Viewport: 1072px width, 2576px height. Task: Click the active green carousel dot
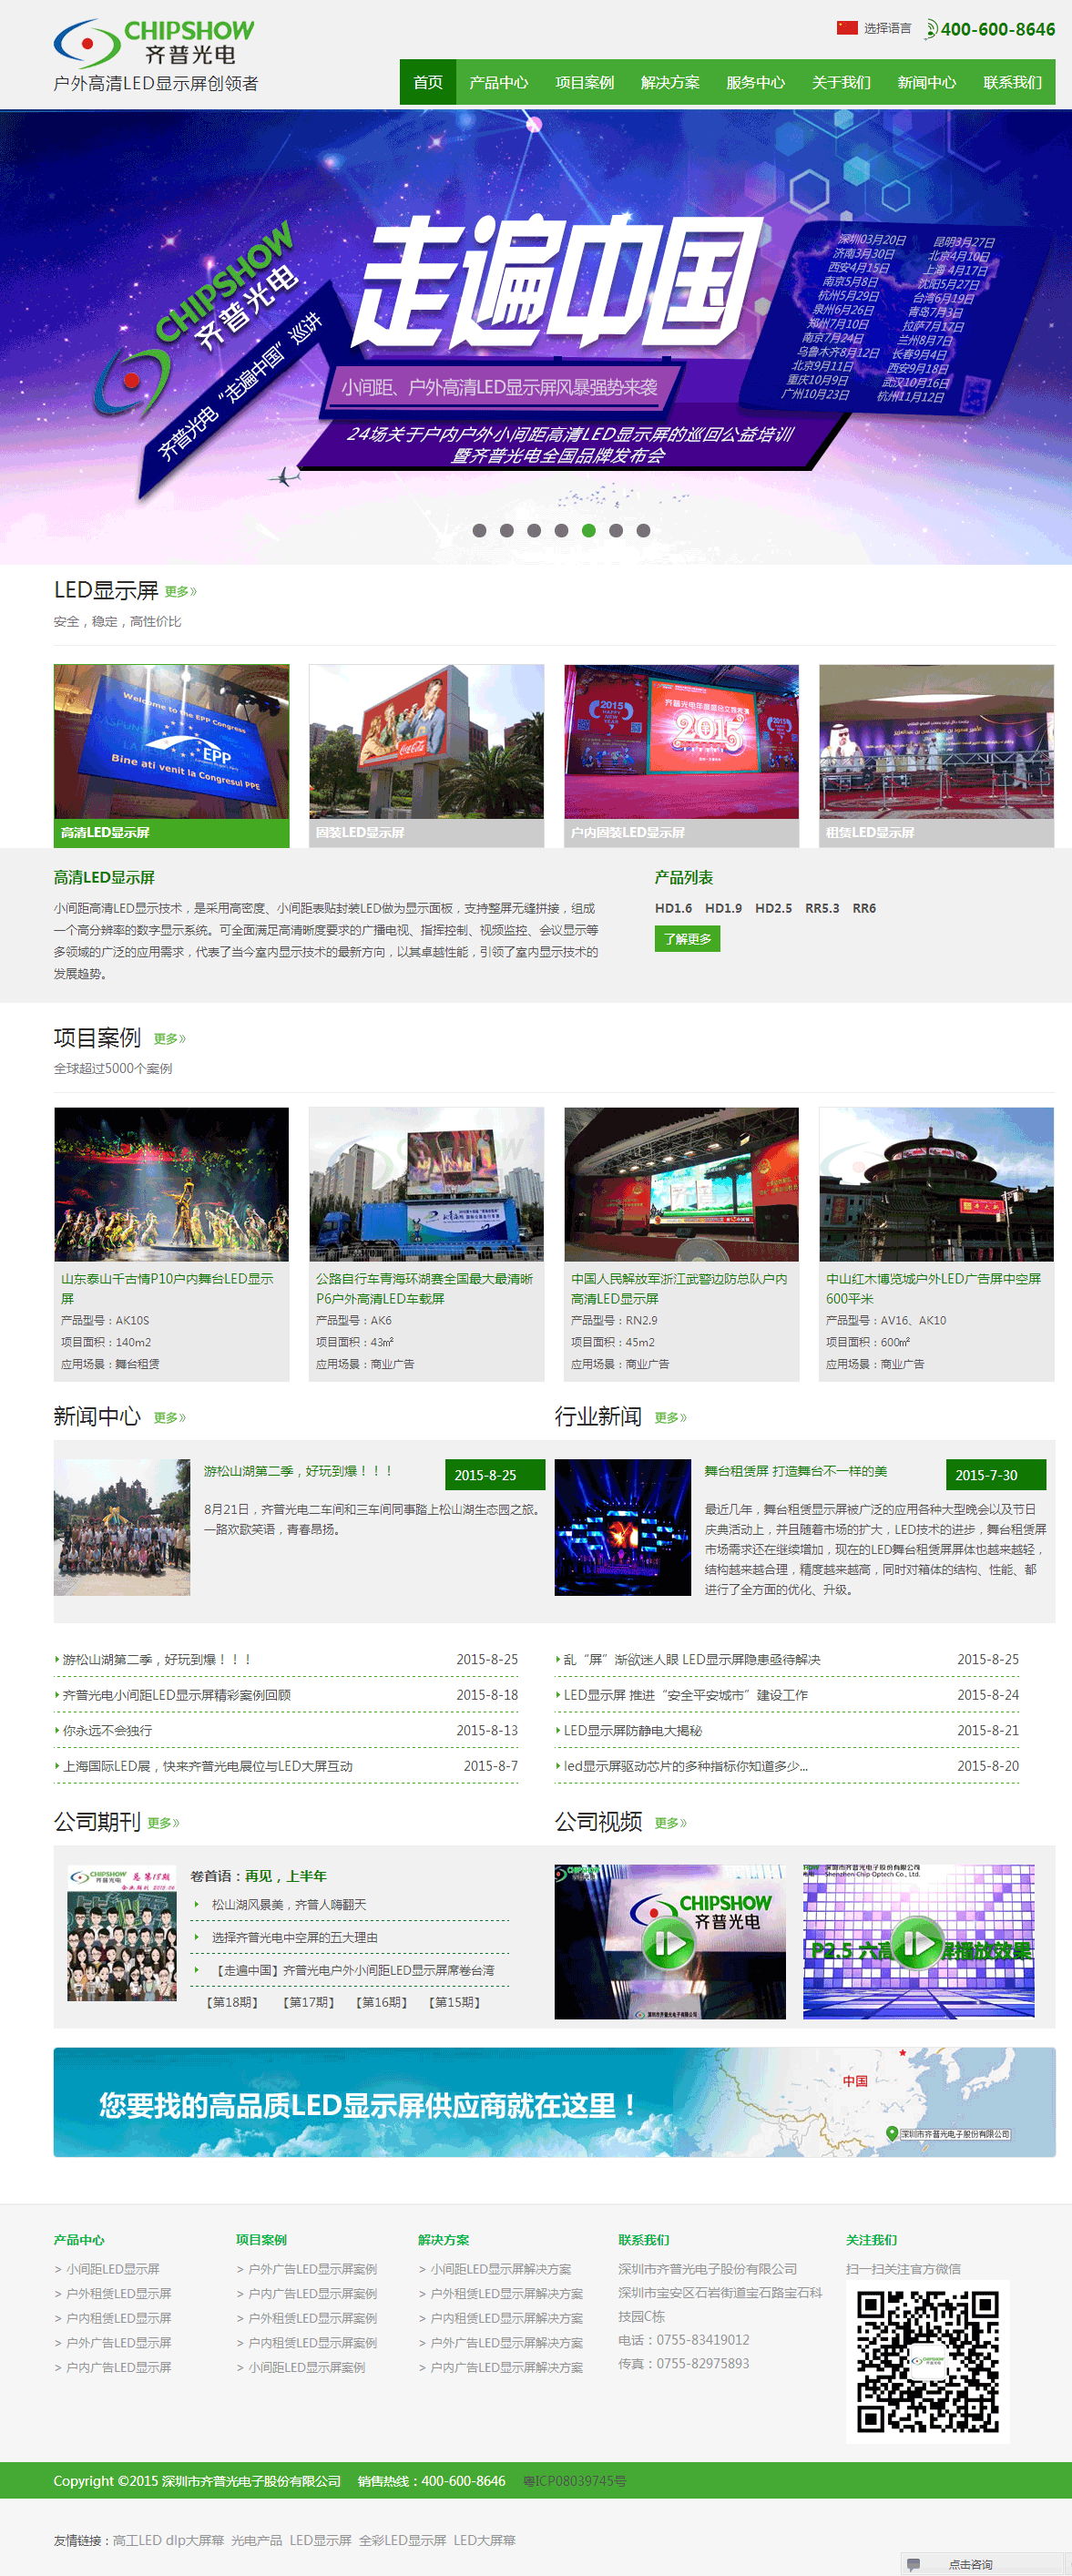tap(589, 531)
